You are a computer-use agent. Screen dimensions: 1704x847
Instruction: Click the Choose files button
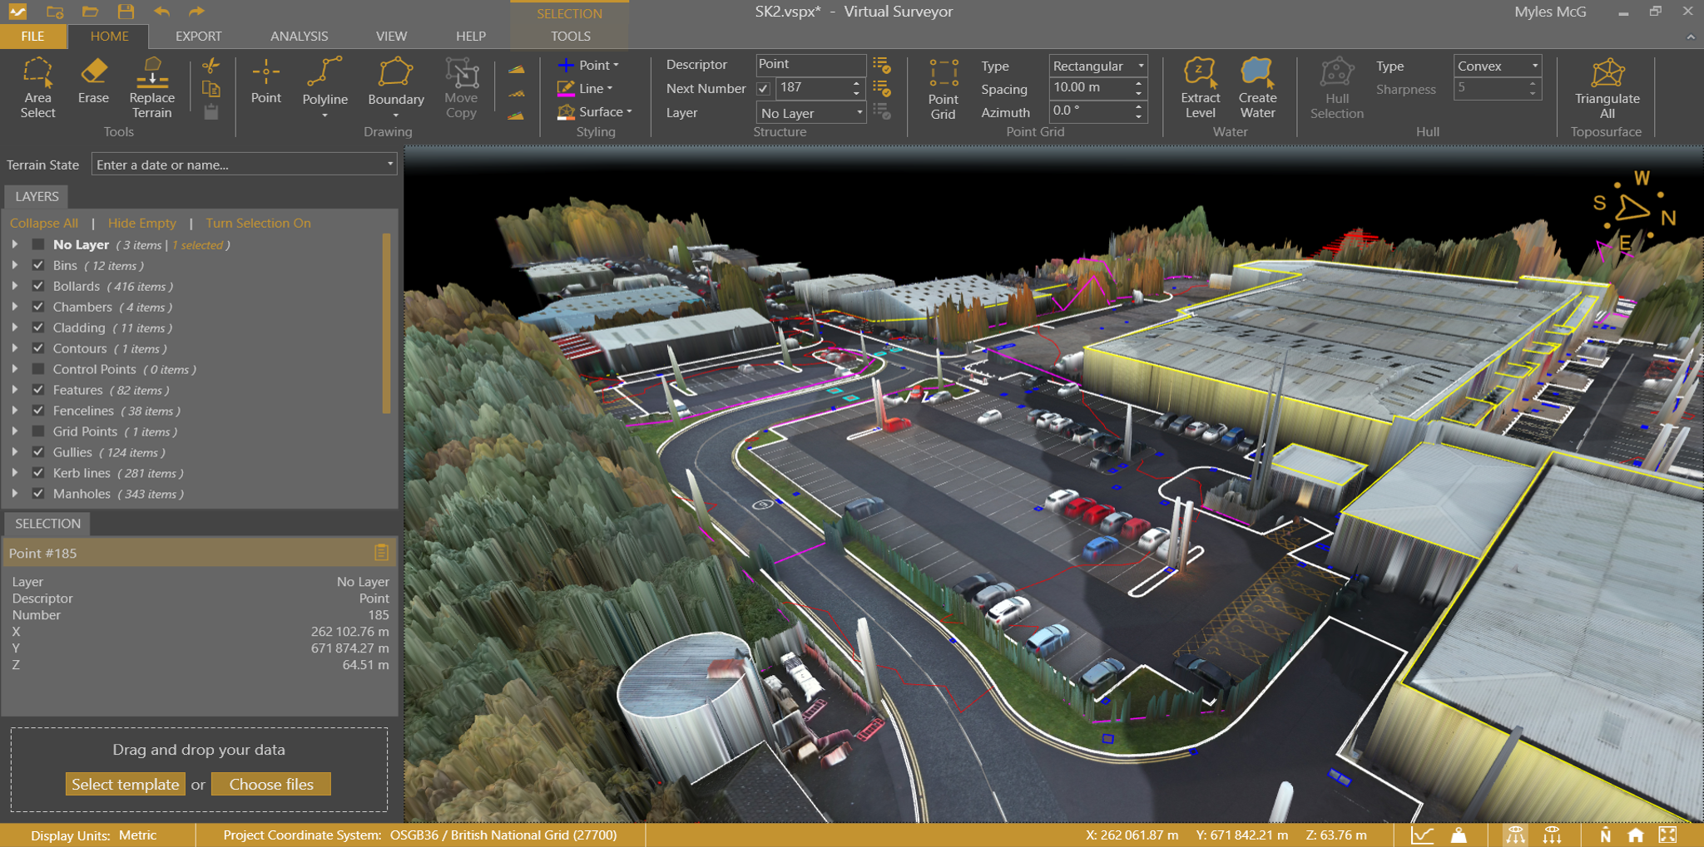point(271,784)
